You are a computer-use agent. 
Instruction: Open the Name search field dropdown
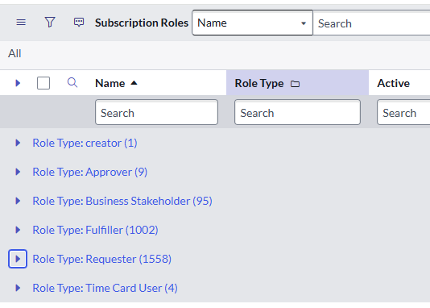pos(252,23)
